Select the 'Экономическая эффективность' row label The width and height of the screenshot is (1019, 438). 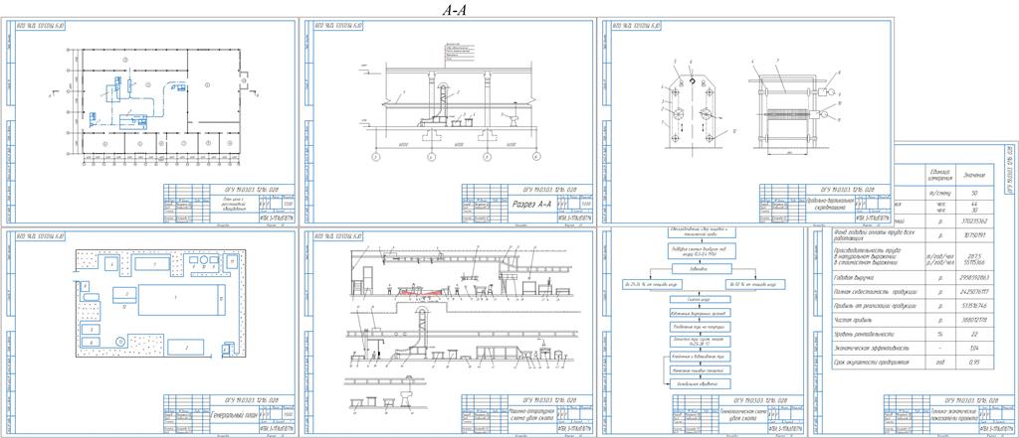(x=867, y=348)
